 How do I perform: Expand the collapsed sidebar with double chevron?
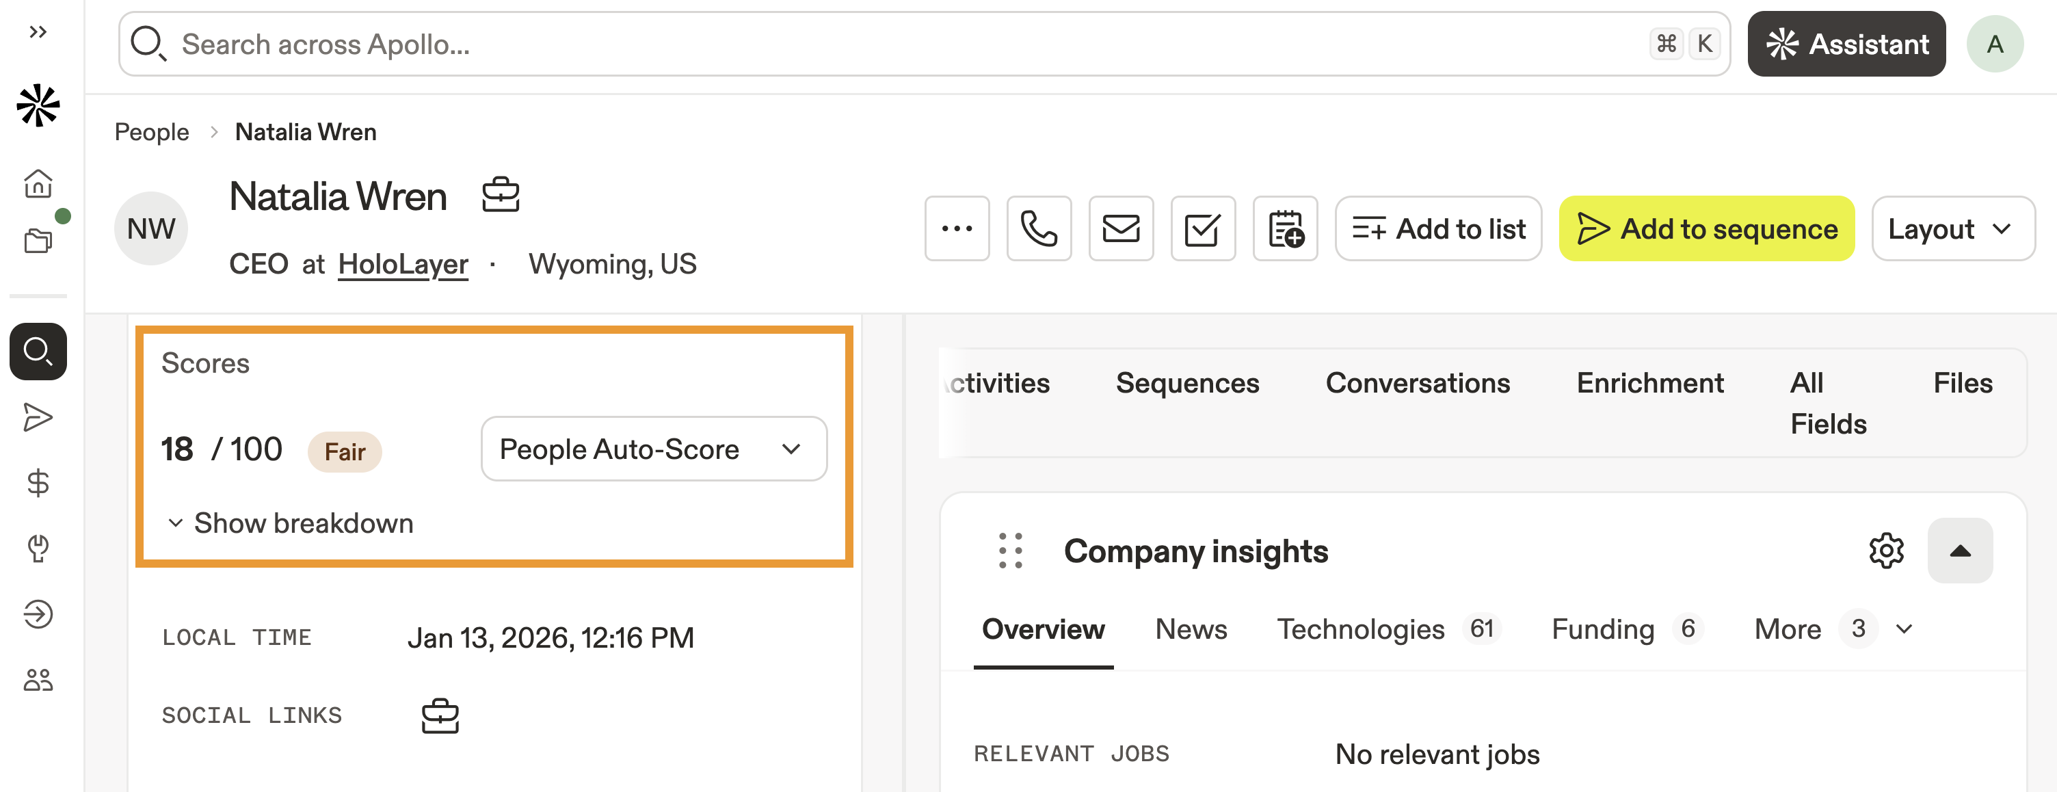tap(38, 32)
